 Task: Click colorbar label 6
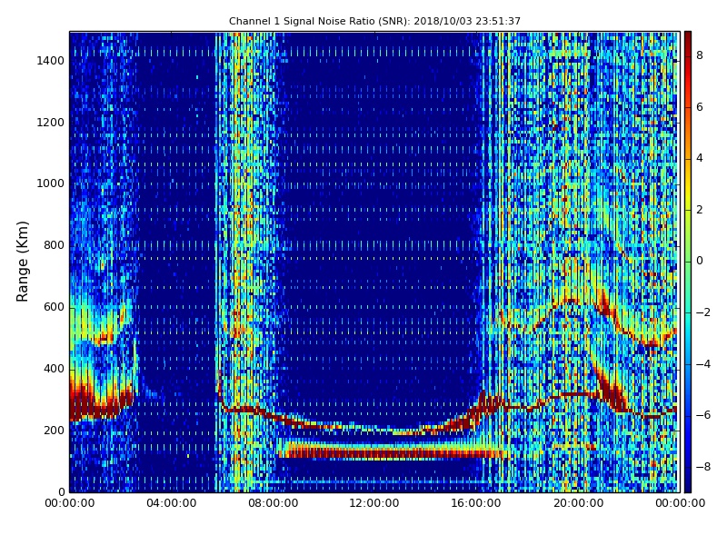[700, 107]
